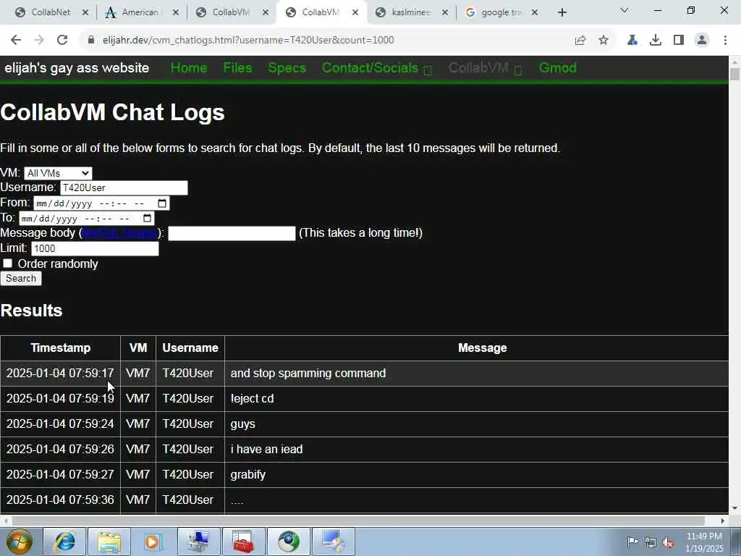The width and height of the screenshot is (741, 556).
Task: Open the red toolbox taskbar icon
Action: point(243,542)
